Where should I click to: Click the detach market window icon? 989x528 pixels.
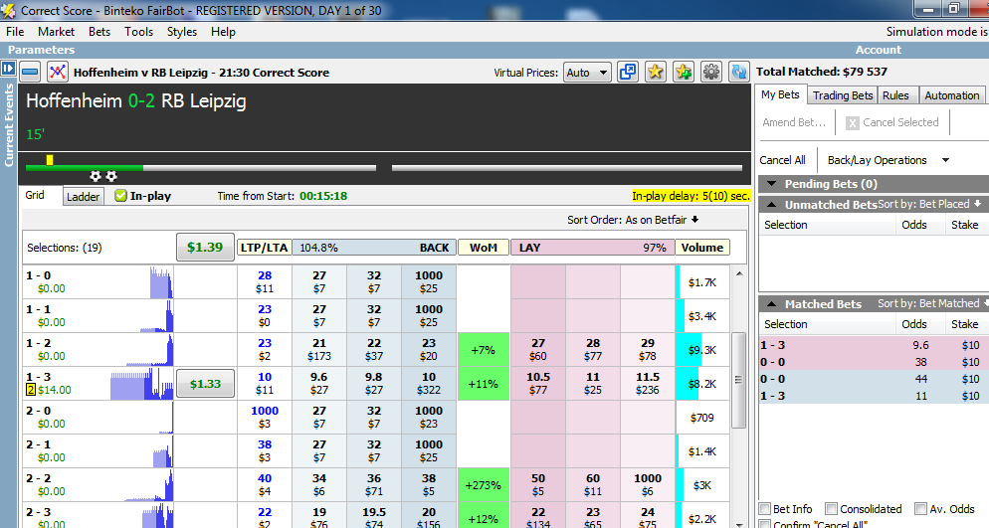(628, 72)
